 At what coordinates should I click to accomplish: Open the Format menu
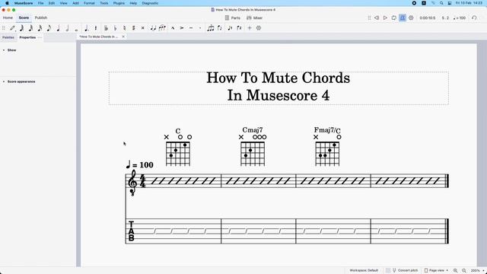point(89,3)
